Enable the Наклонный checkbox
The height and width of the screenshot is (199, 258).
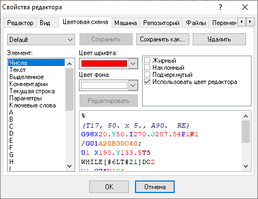(x=147, y=68)
